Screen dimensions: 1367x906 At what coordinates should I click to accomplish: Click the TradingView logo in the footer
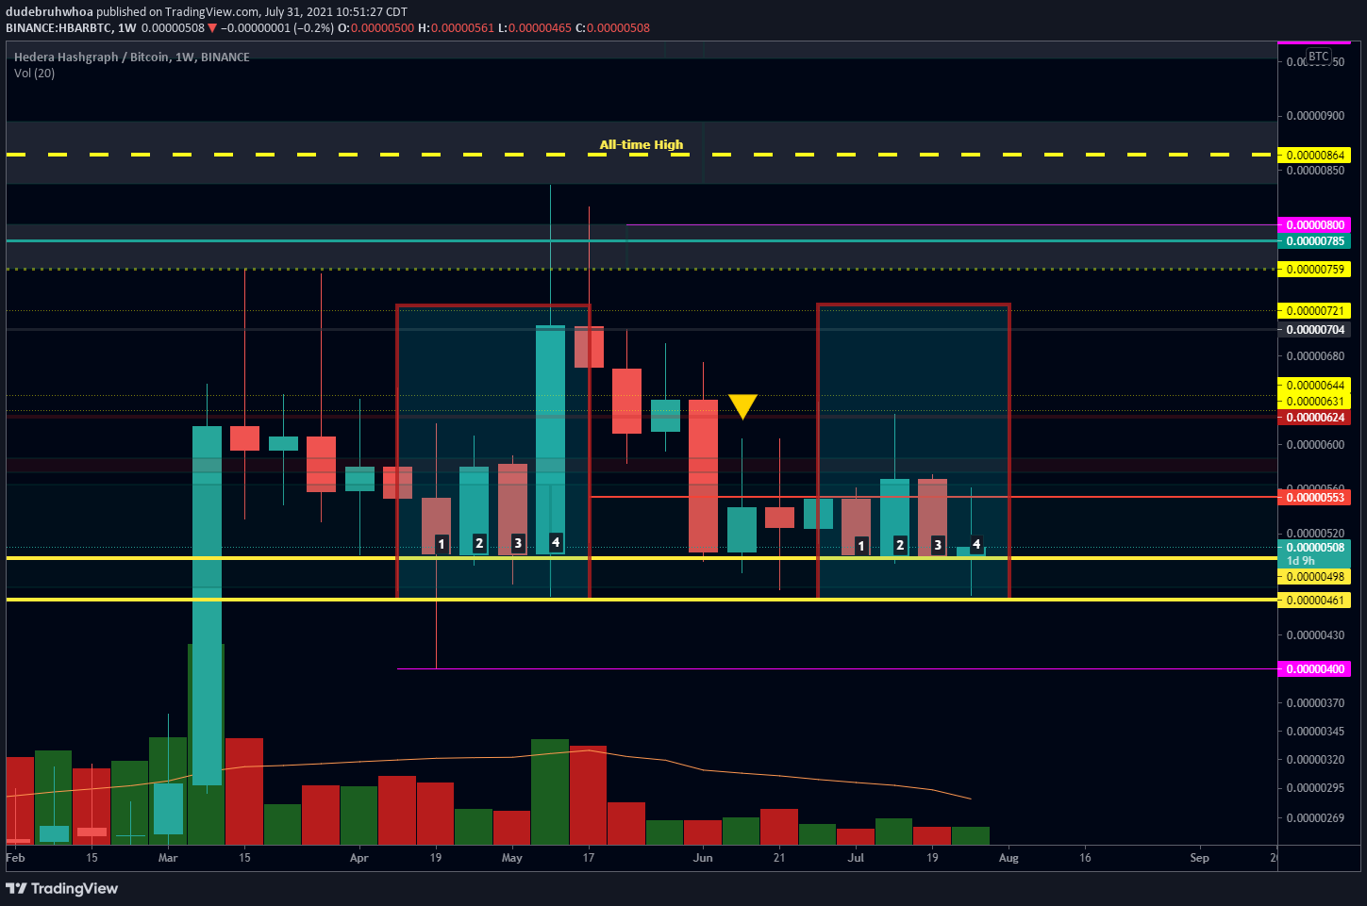[62, 888]
